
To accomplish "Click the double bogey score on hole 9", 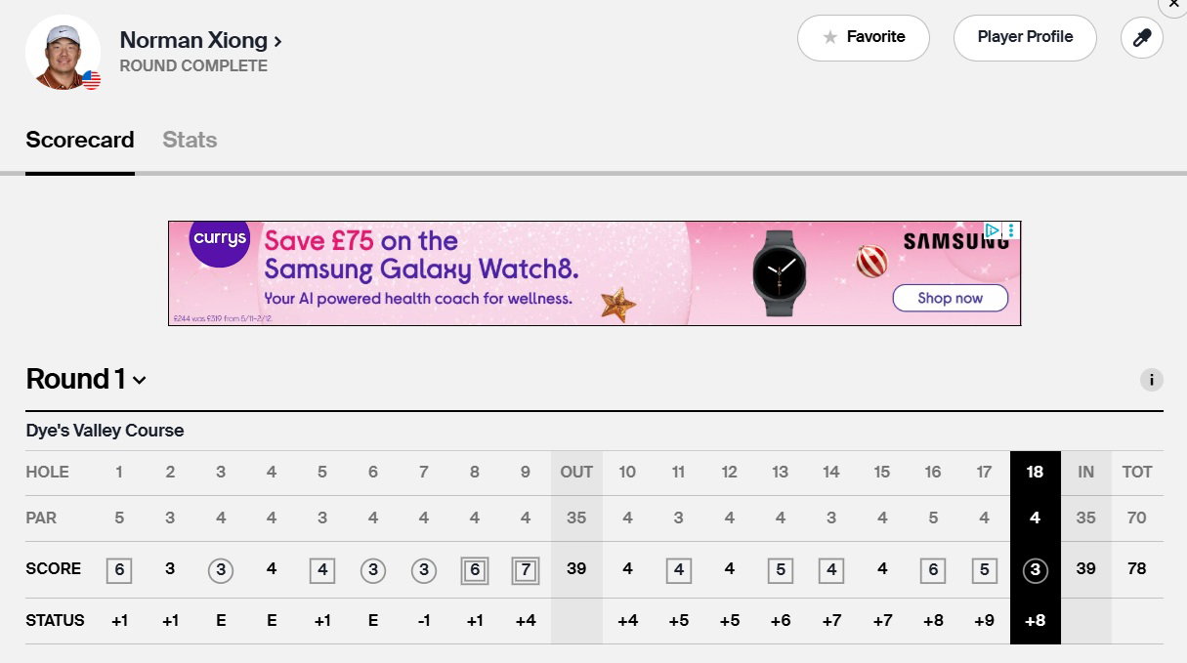I will (x=526, y=568).
